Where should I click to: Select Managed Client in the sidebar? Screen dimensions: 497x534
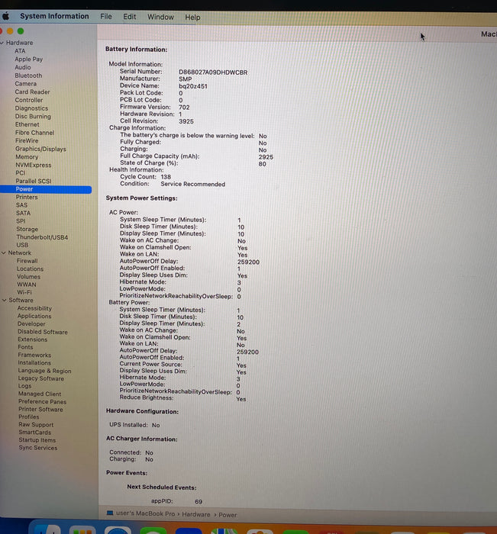click(40, 394)
